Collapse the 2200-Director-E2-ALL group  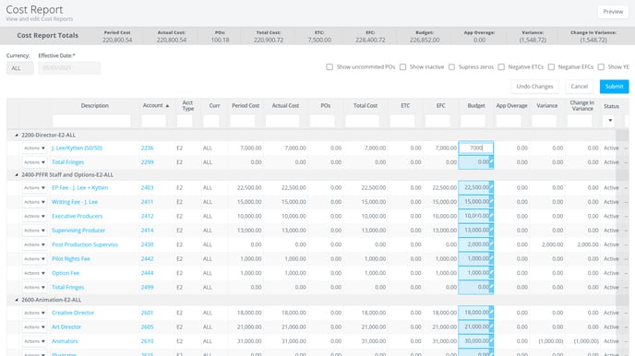point(17,136)
